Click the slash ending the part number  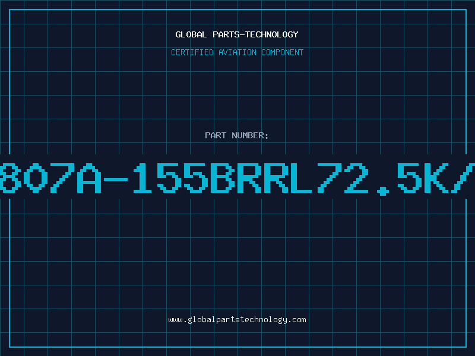pos(463,177)
